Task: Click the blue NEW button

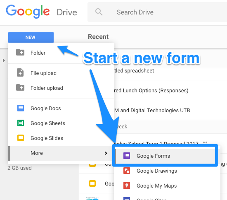Action: (x=31, y=37)
